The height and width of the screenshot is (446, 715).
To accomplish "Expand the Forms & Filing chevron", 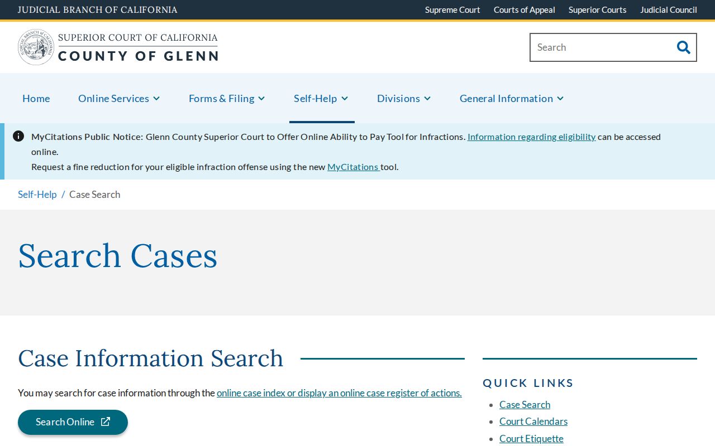I will pos(261,99).
